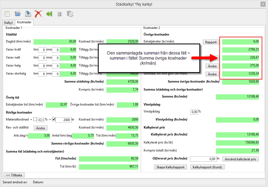Viewport: 268px width, 187px height.
Task: Enable the Materialkostnad percent checkbox
Action: (x=35, y=120)
